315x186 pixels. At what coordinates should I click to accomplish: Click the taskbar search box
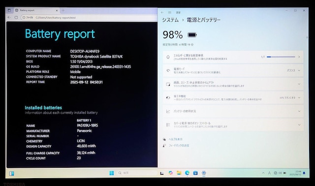tap(137, 173)
